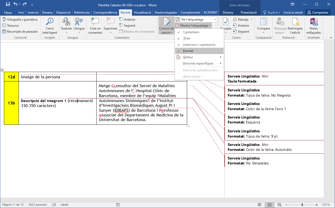This screenshot has width=335, height=208.
Task: Click Inicia la sessió link
Action: pos(293,13)
